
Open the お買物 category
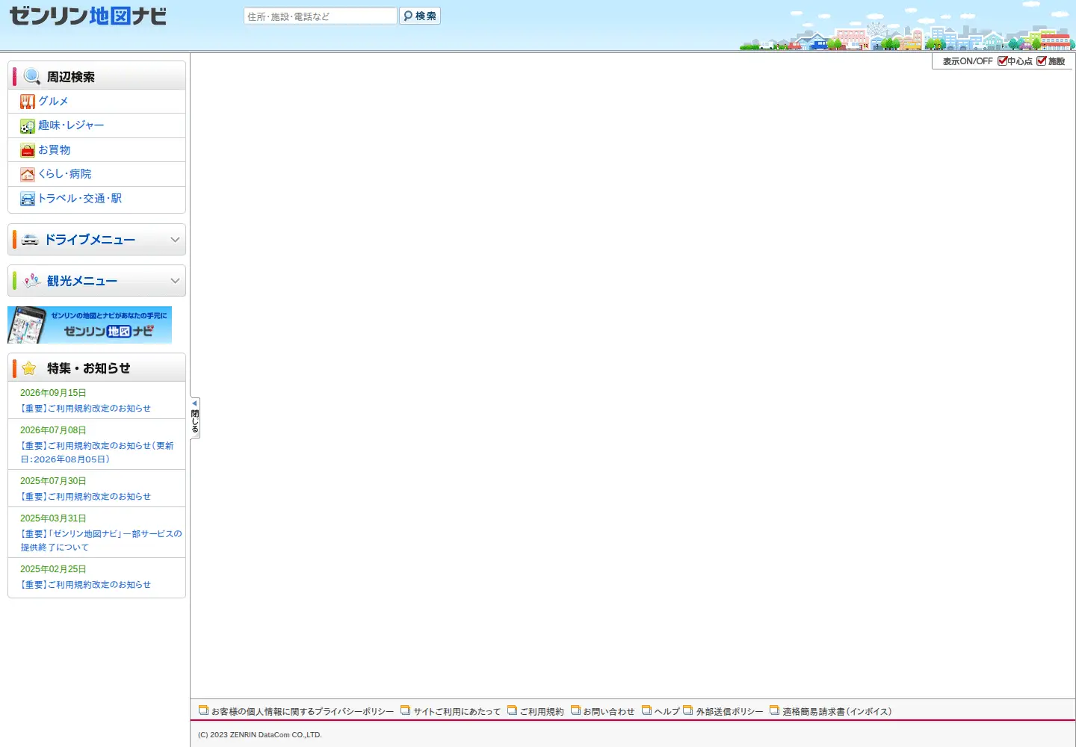pyautogui.click(x=55, y=150)
